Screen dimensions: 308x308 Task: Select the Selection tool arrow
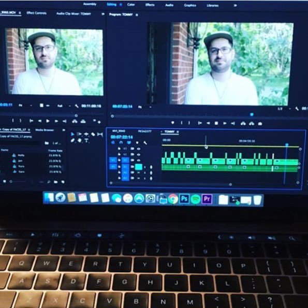click(72, 134)
